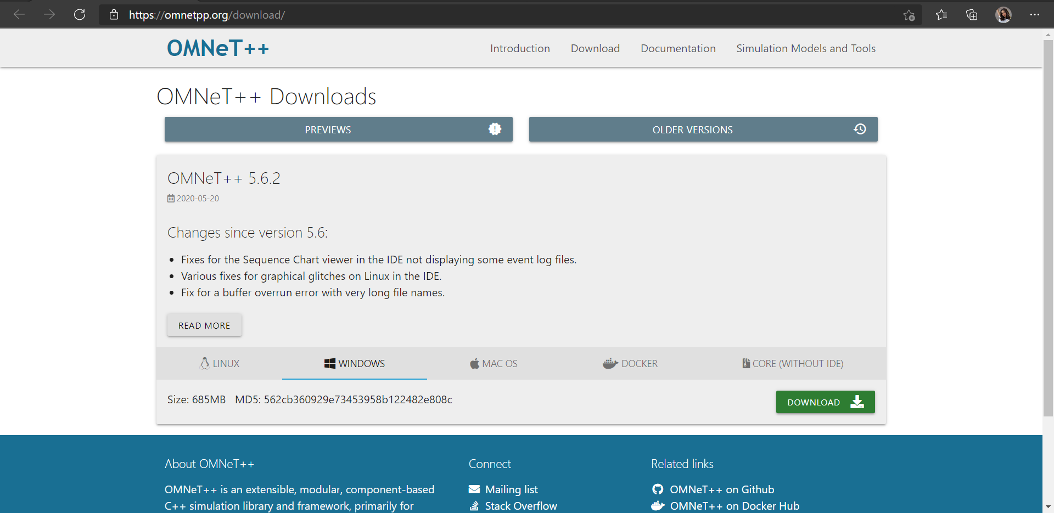Screen dimensions: 1054x513
Task: Click the OMNeT++ 5.6.2 heading
Action: 224,178
